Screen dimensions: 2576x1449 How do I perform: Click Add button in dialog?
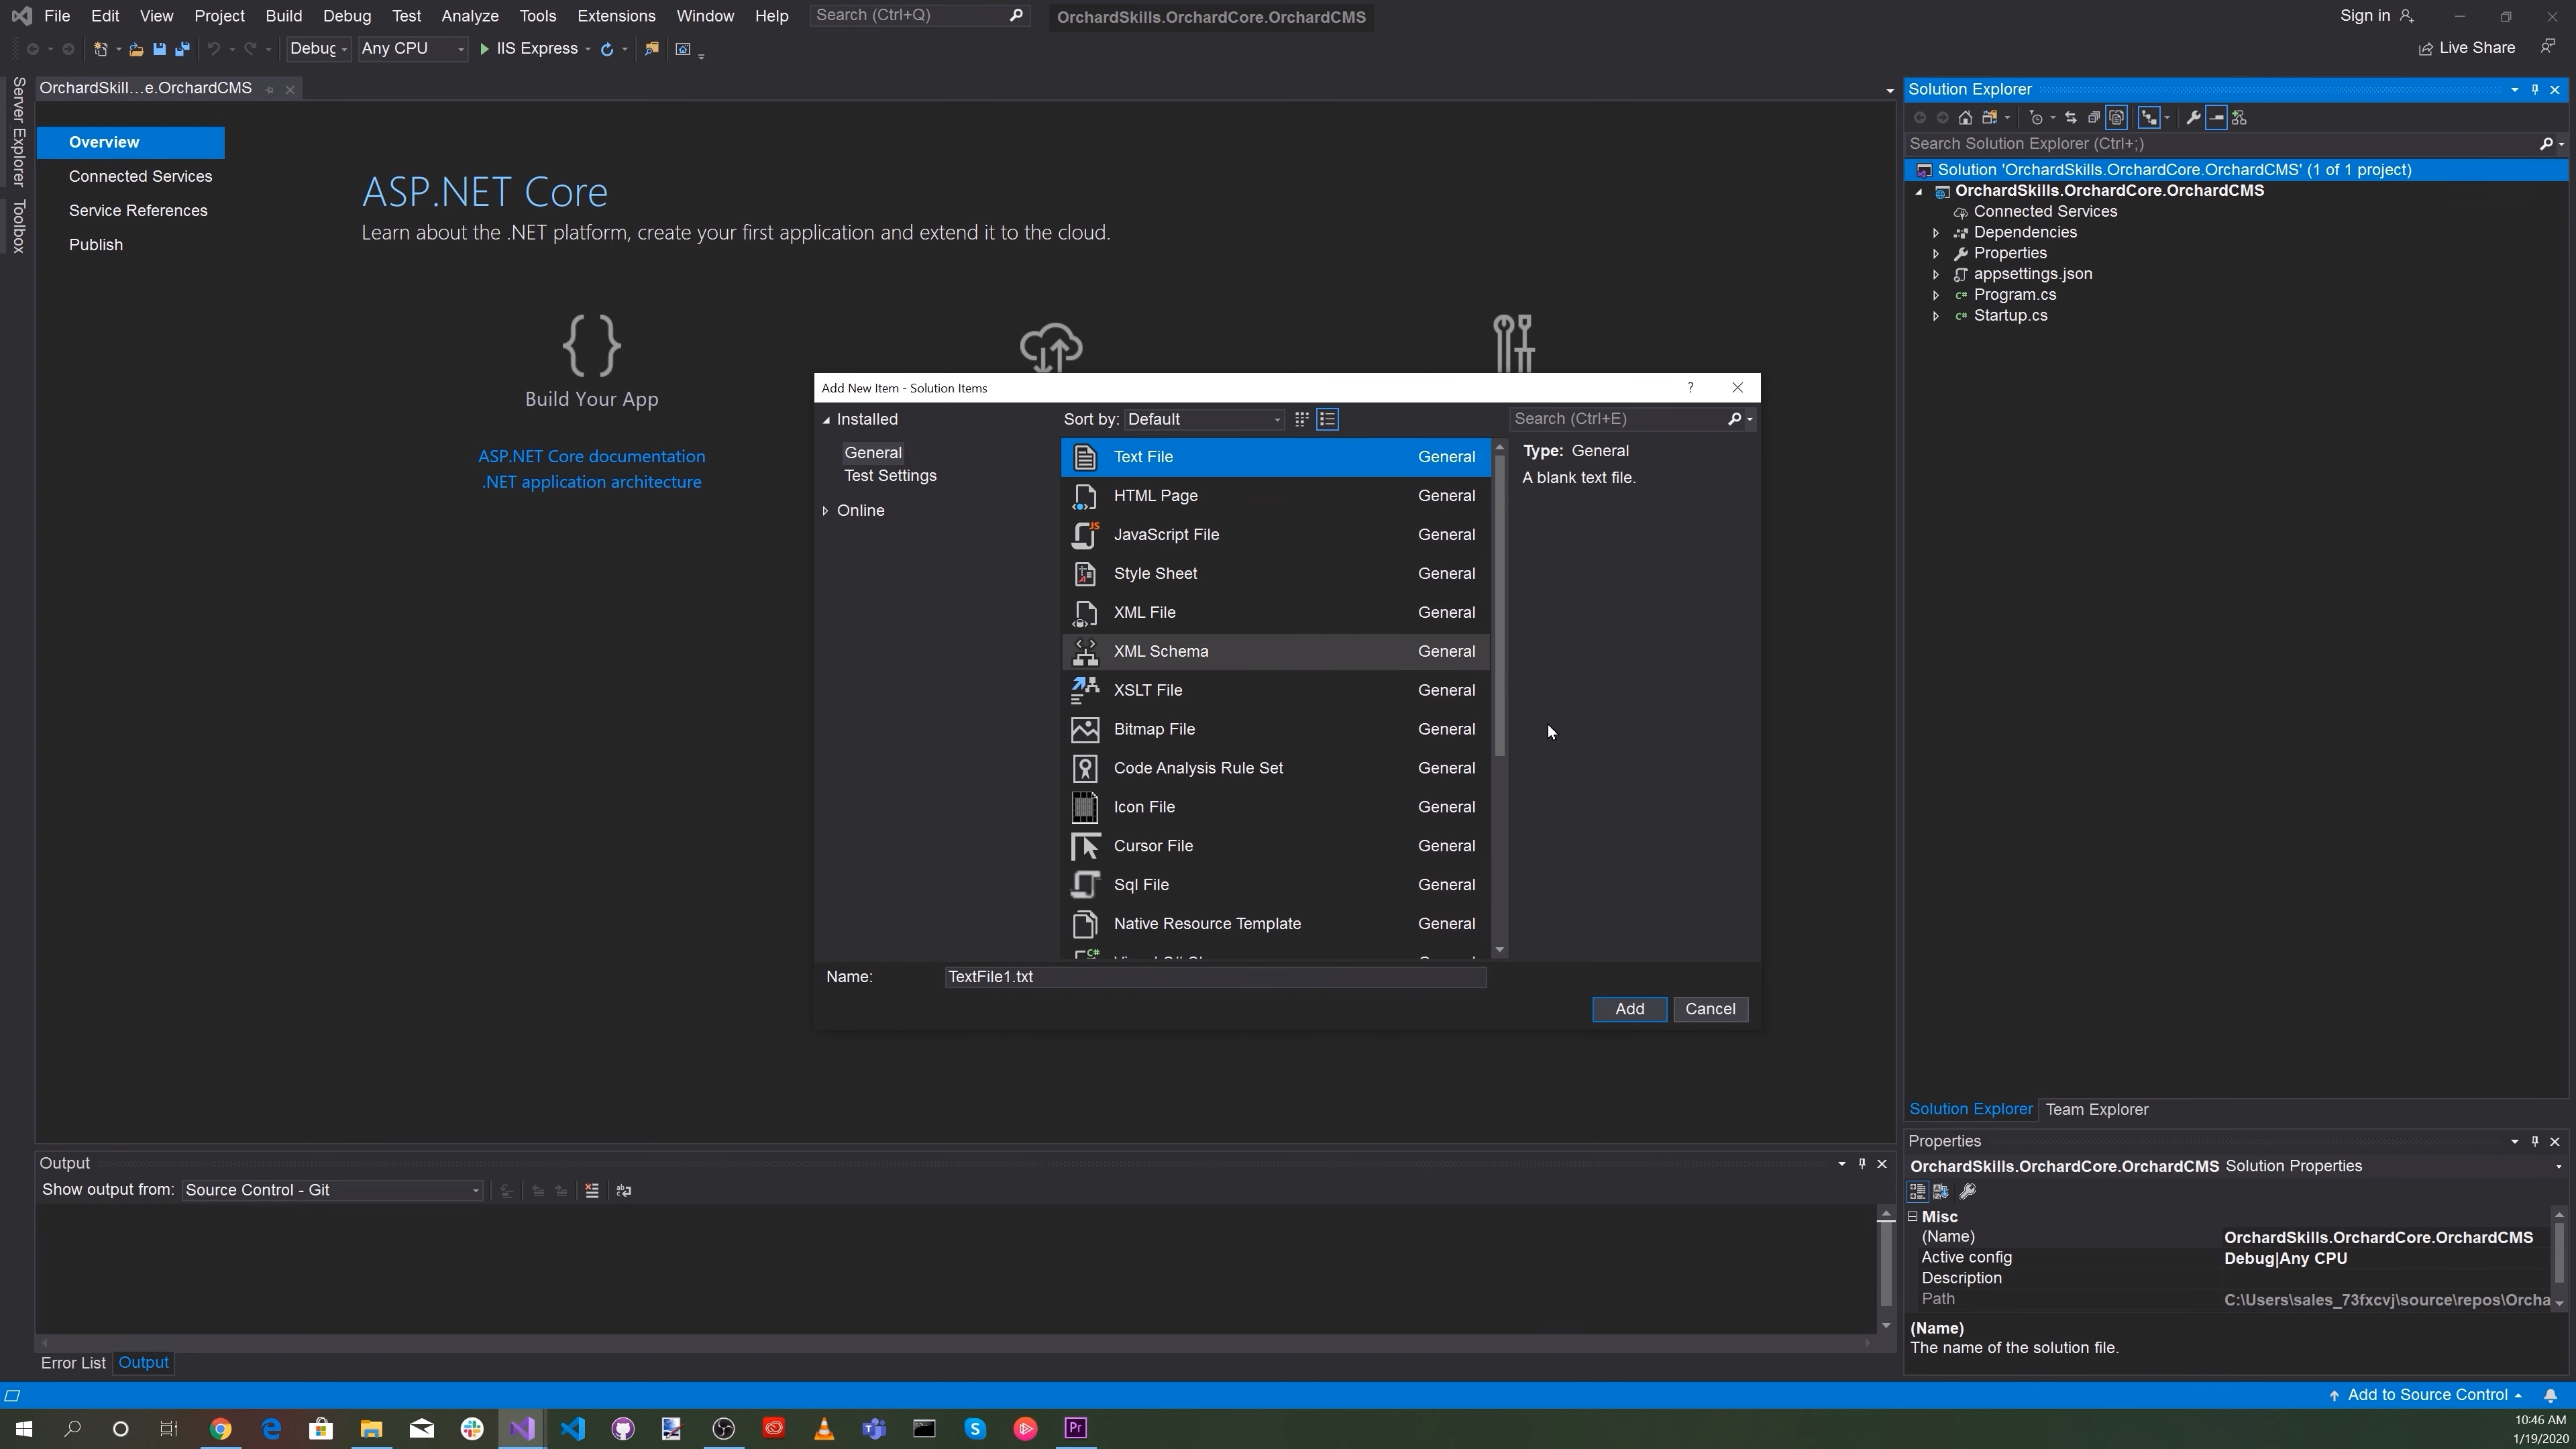pyautogui.click(x=1629, y=1010)
